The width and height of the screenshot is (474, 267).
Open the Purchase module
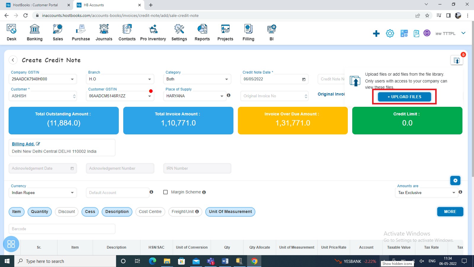click(x=81, y=33)
